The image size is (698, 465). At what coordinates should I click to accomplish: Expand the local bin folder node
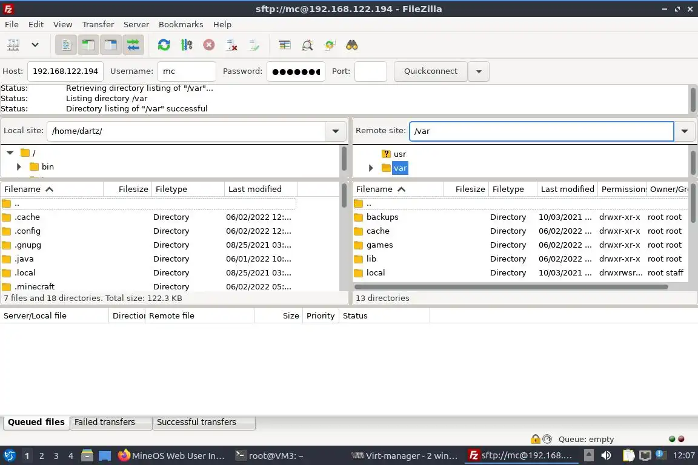[x=19, y=167]
